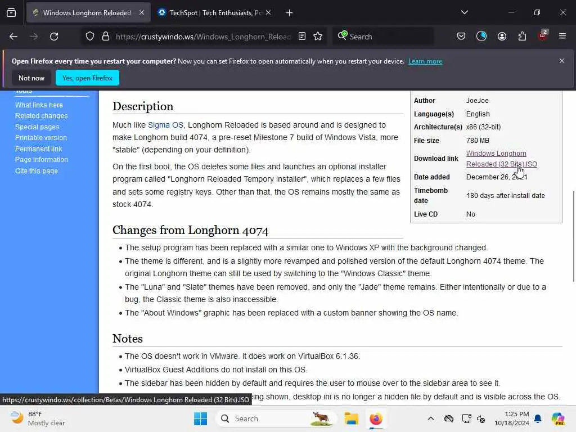The height and width of the screenshot is (432, 576).
Task: Switch to TechSpot tab
Action: click(215, 13)
